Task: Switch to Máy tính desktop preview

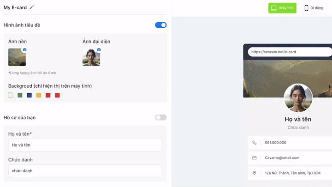Action: point(282,8)
